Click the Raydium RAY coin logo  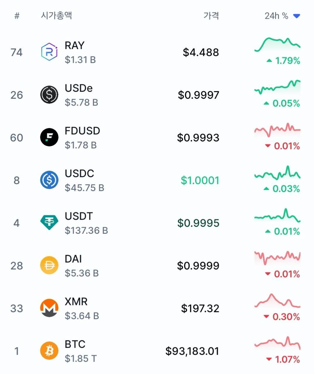point(49,52)
